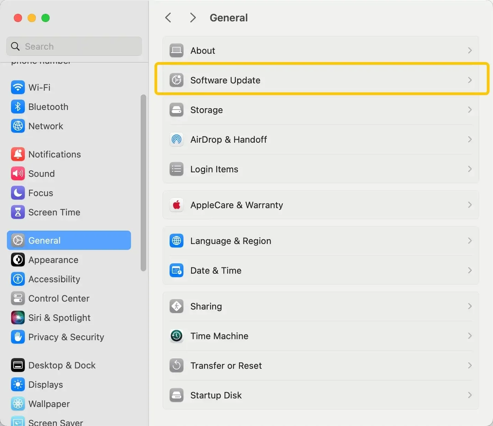Click the magnifying glass search icon
Viewport: 493px width, 426px height.
coord(15,46)
